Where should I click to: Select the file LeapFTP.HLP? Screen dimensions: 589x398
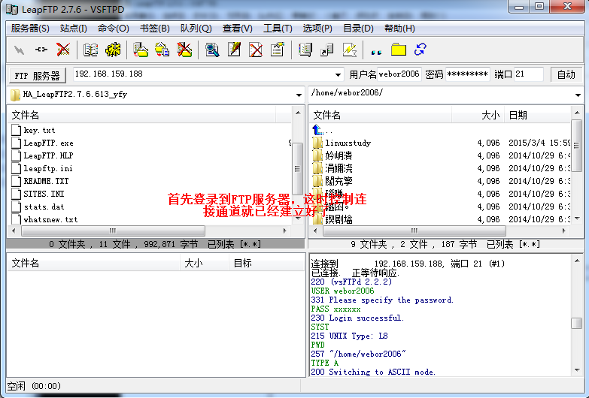tap(48, 155)
